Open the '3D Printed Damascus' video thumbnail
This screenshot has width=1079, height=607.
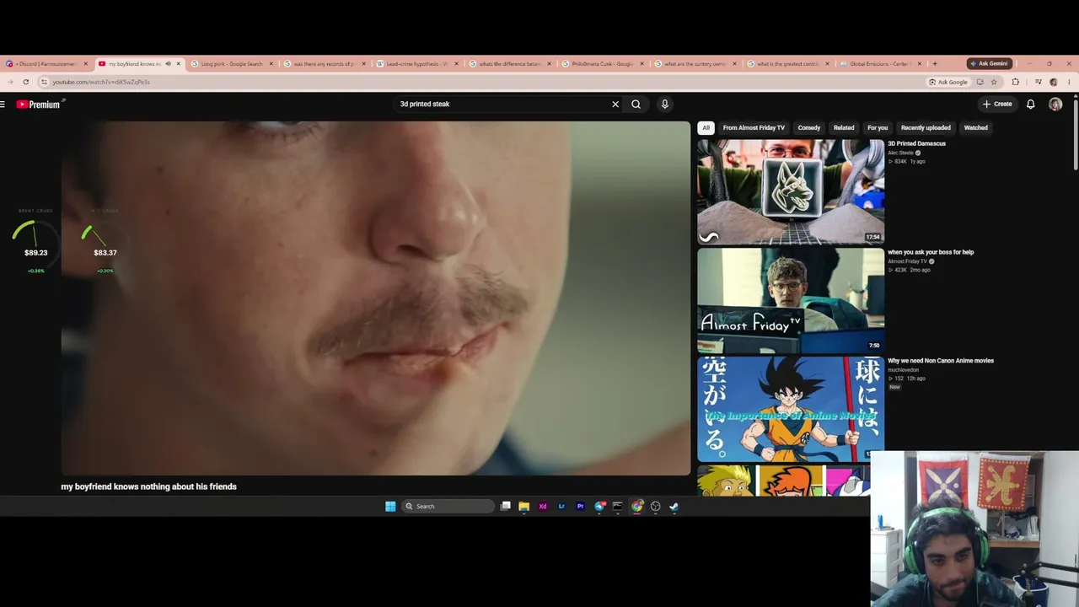point(791,191)
